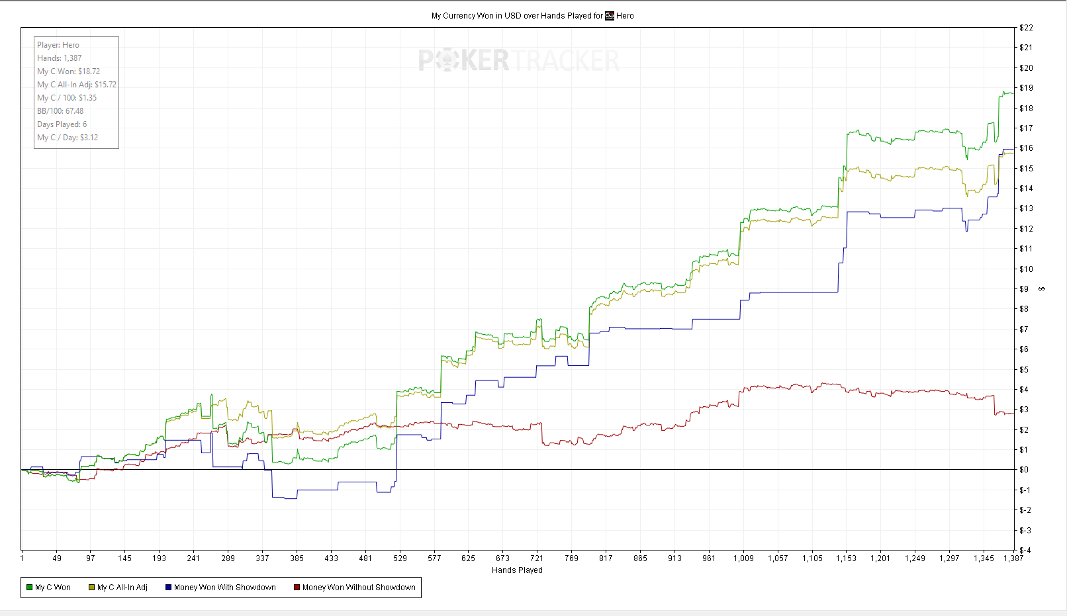Select the "My C All-In Adj" legend label
The height and width of the screenshot is (616, 1067).
click(x=122, y=588)
